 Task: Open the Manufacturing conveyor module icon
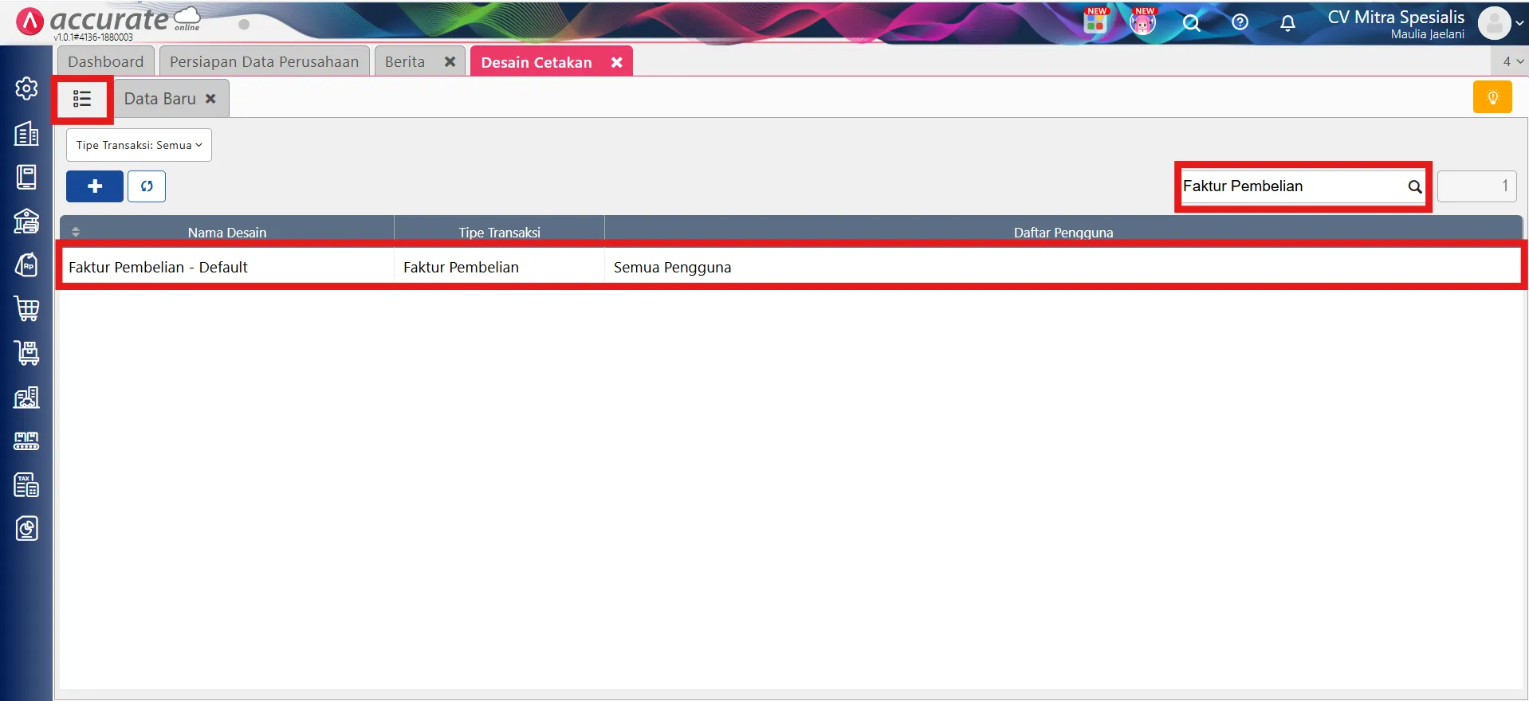pyautogui.click(x=26, y=441)
